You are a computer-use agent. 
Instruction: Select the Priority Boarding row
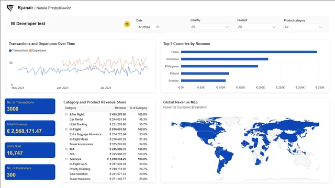point(106,169)
